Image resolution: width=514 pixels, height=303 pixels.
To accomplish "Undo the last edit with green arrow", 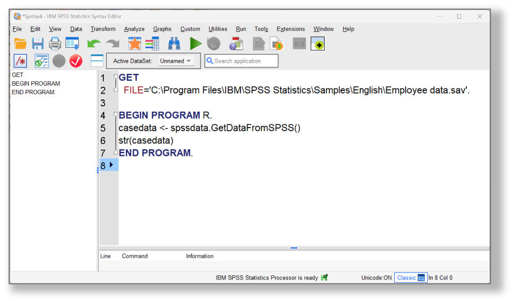I will [x=94, y=44].
